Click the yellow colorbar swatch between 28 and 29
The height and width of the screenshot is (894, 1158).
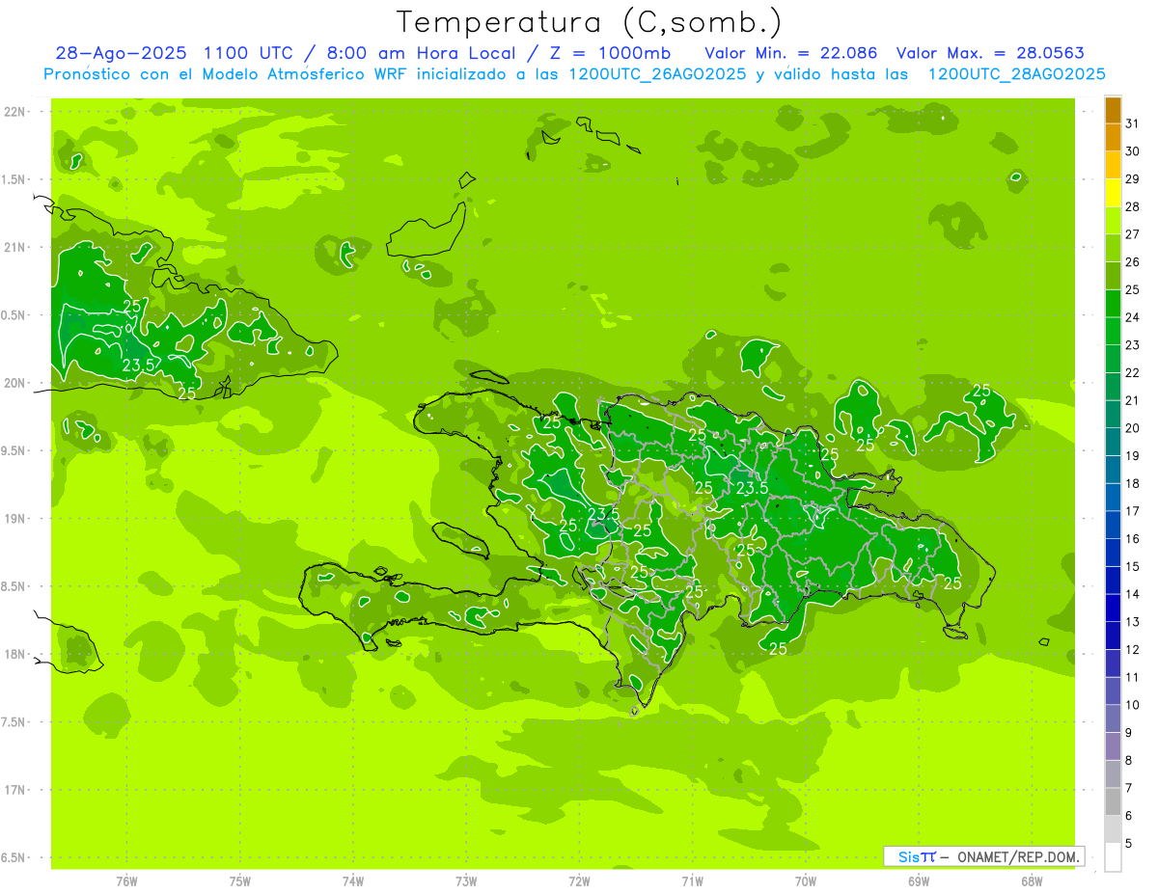pyautogui.click(x=1114, y=193)
